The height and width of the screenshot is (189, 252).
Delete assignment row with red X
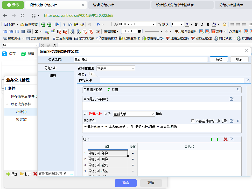226,139
